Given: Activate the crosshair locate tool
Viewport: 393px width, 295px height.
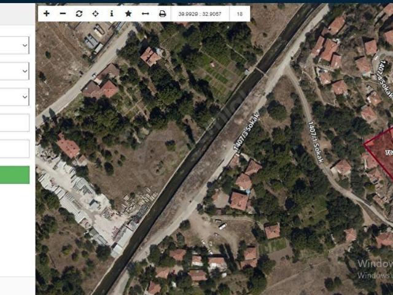Looking at the screenshot, I should click(x=95, y=14).
